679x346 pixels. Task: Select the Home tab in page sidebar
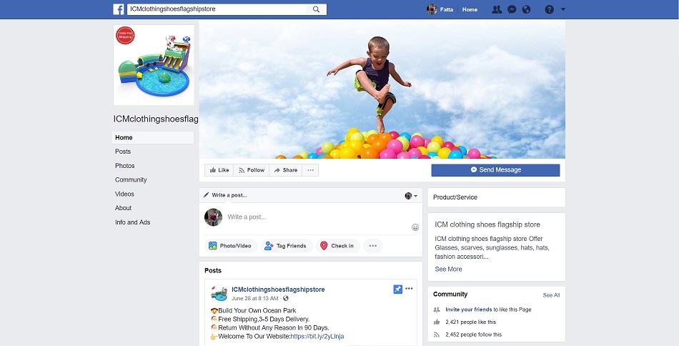click(152, 138)
